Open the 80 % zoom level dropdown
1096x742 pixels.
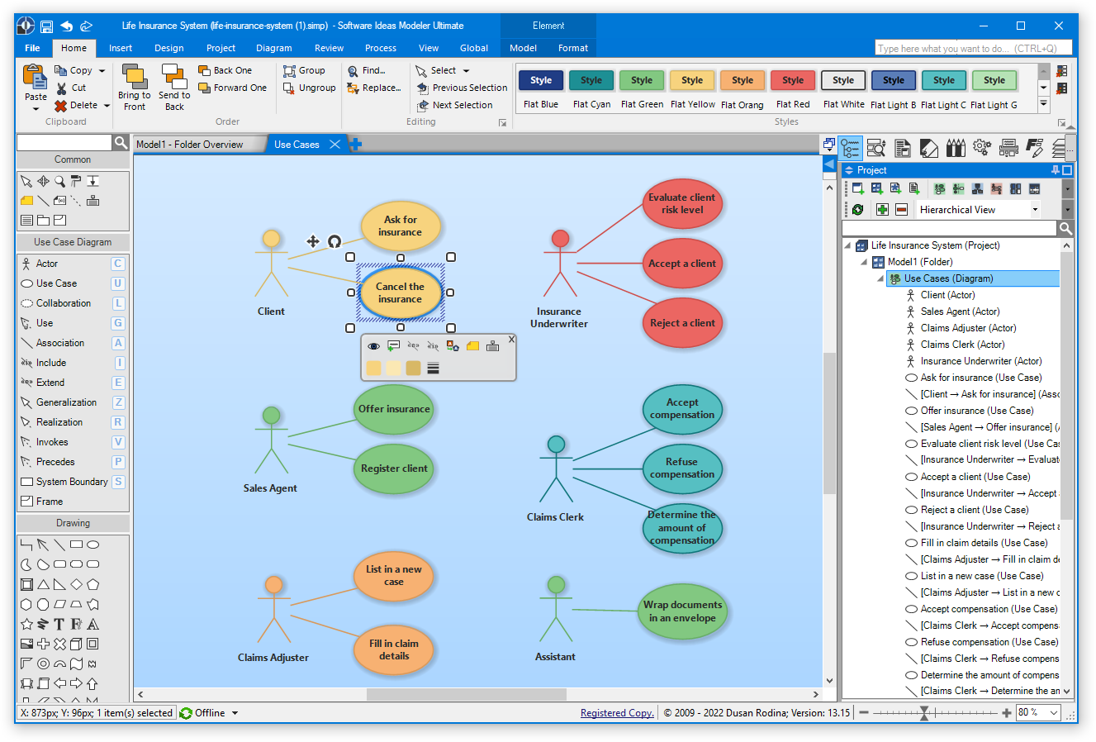1054,712
